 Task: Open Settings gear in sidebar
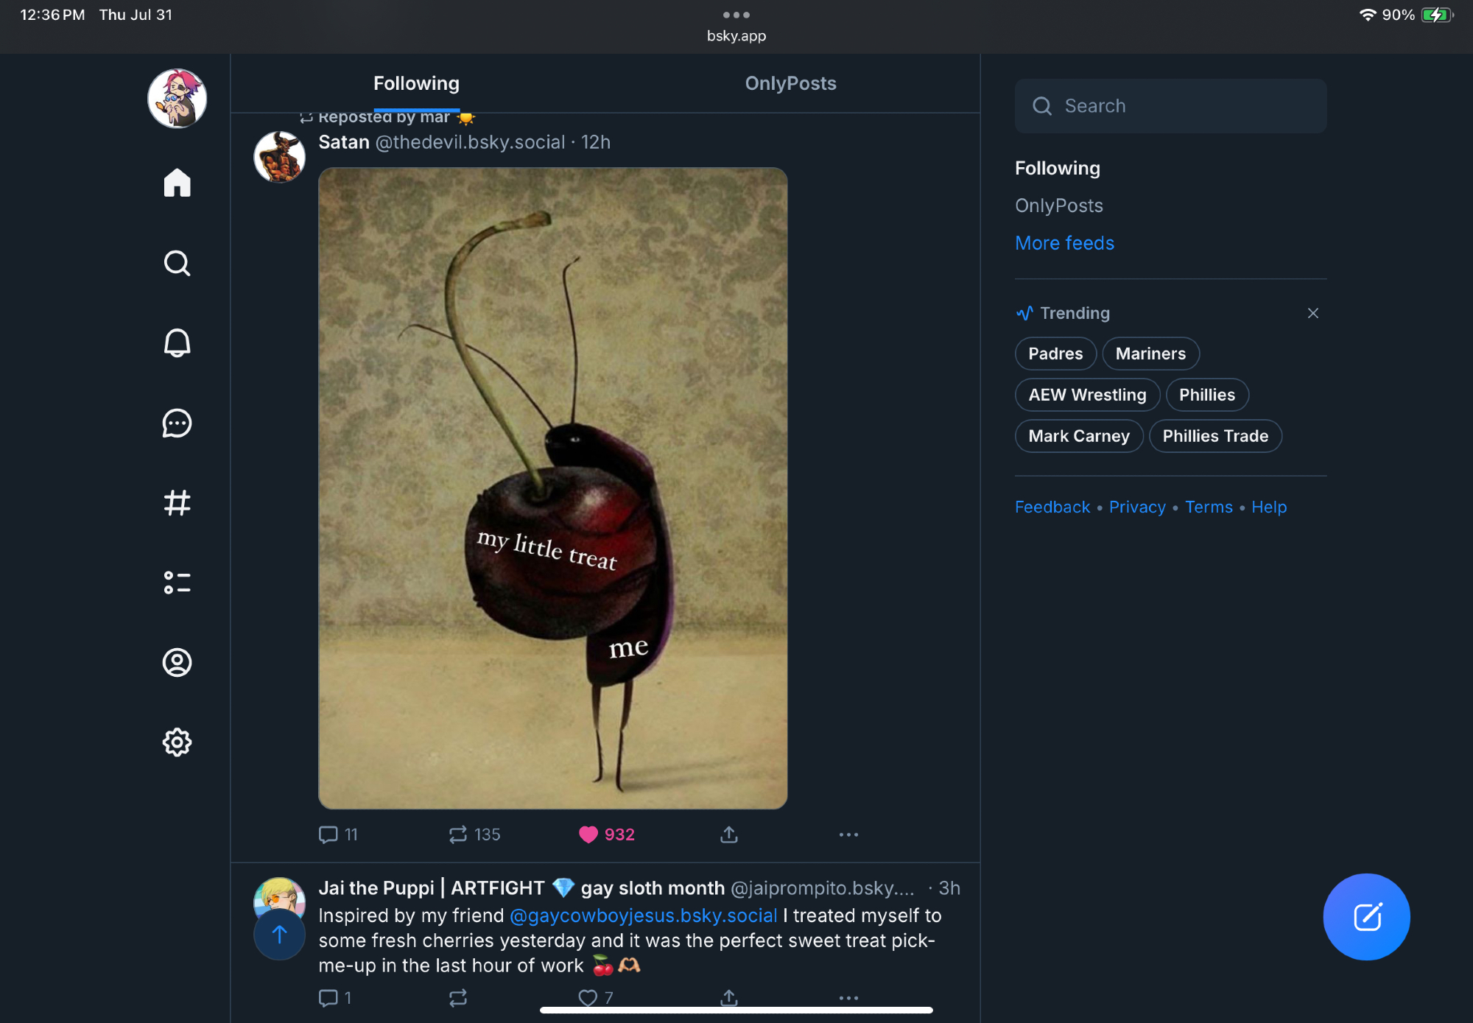pos(177,742)
